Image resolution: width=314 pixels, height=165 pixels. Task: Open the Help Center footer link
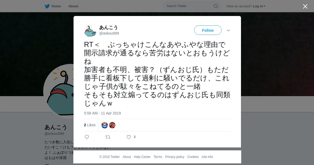[142, 157]
